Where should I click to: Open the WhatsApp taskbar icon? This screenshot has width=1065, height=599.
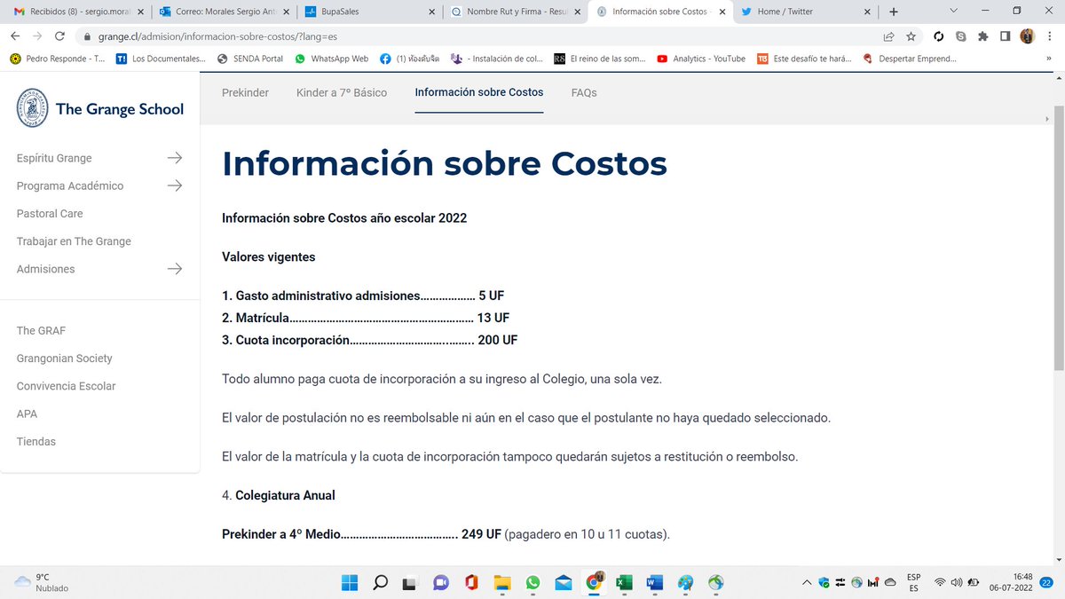pyautogui.click(x=532, y=582)
